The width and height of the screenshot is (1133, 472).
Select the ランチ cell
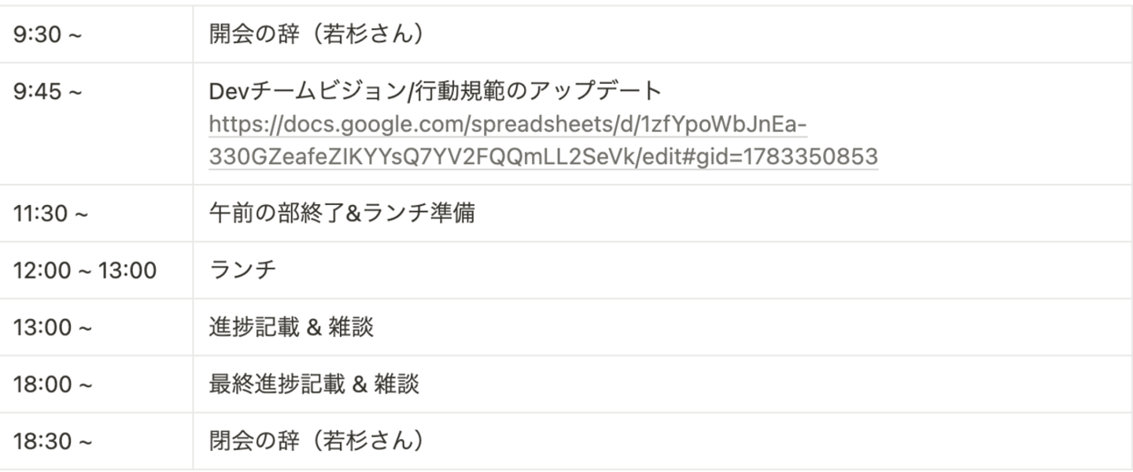tap(243, 271)
